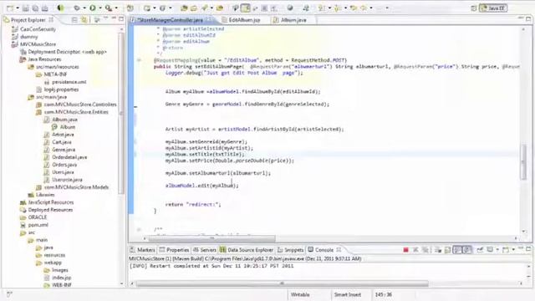
Task: Toggle Pin Console icon
Action: [480, 250]
